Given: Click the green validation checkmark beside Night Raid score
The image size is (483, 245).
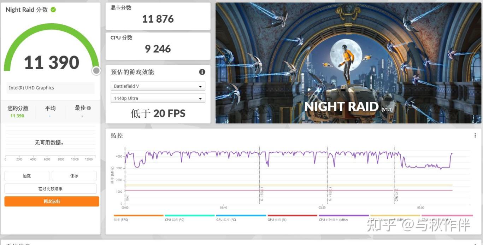Looking at the screenshot, I should click(x=53, y=10).
